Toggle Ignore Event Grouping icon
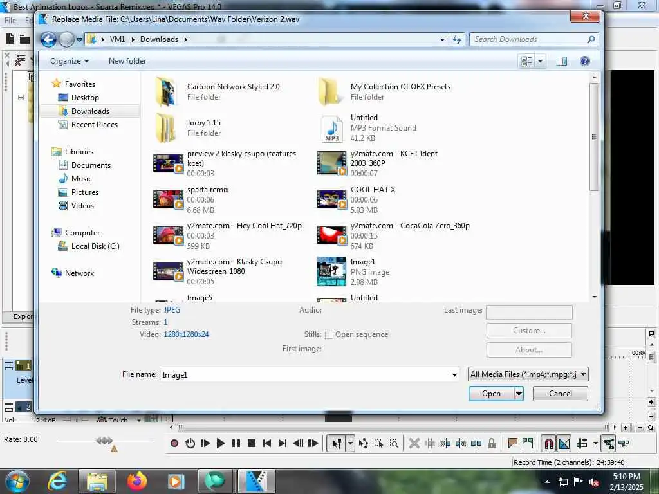This screenshot has width=659, height=494. point(624,443)
